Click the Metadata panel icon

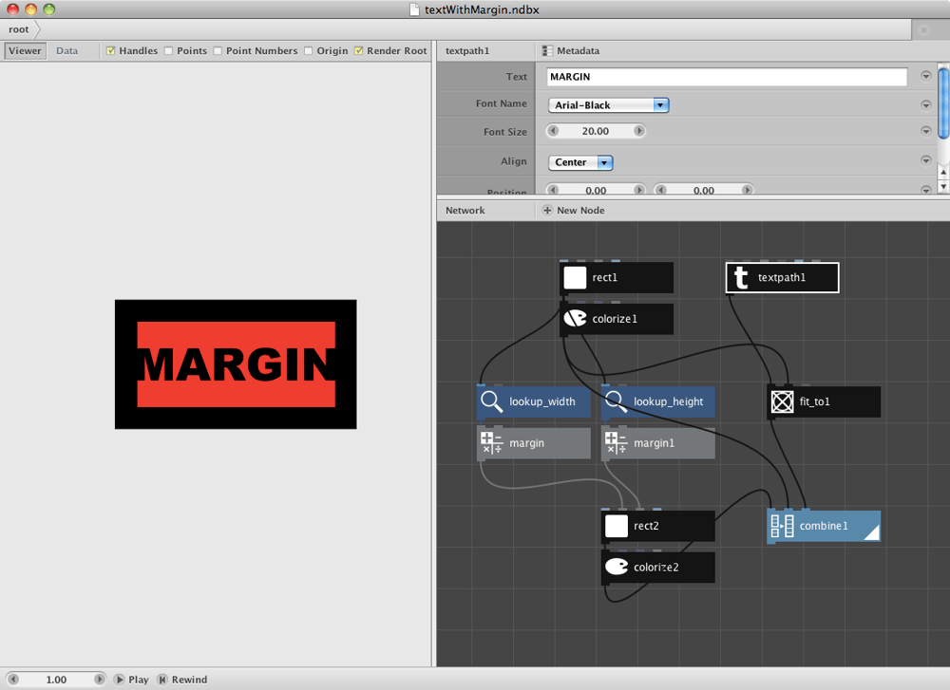click(x=547, y=51)
